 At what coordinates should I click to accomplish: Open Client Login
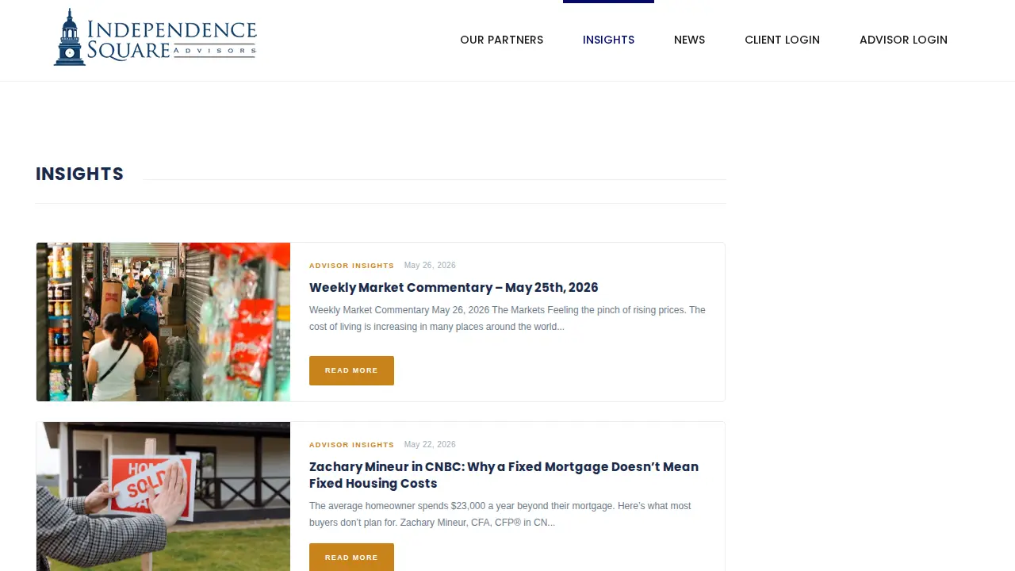click(x=782, y=40)
